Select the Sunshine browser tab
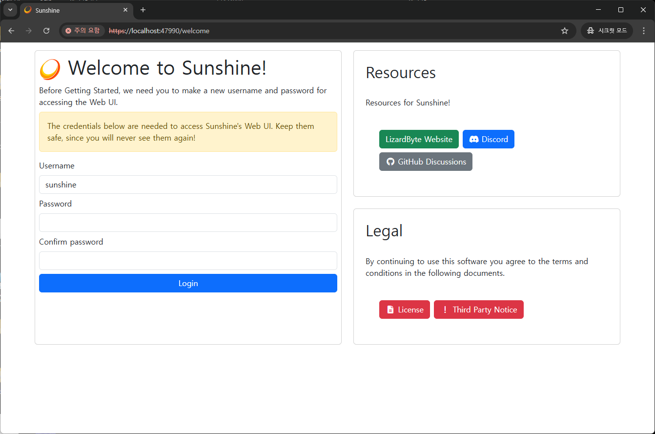 (x=73, y=10)
